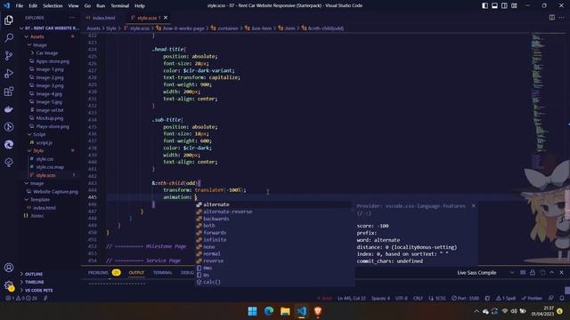
Task: Open Website Capture.png in the explorer
Action: (x=55, y=192)
